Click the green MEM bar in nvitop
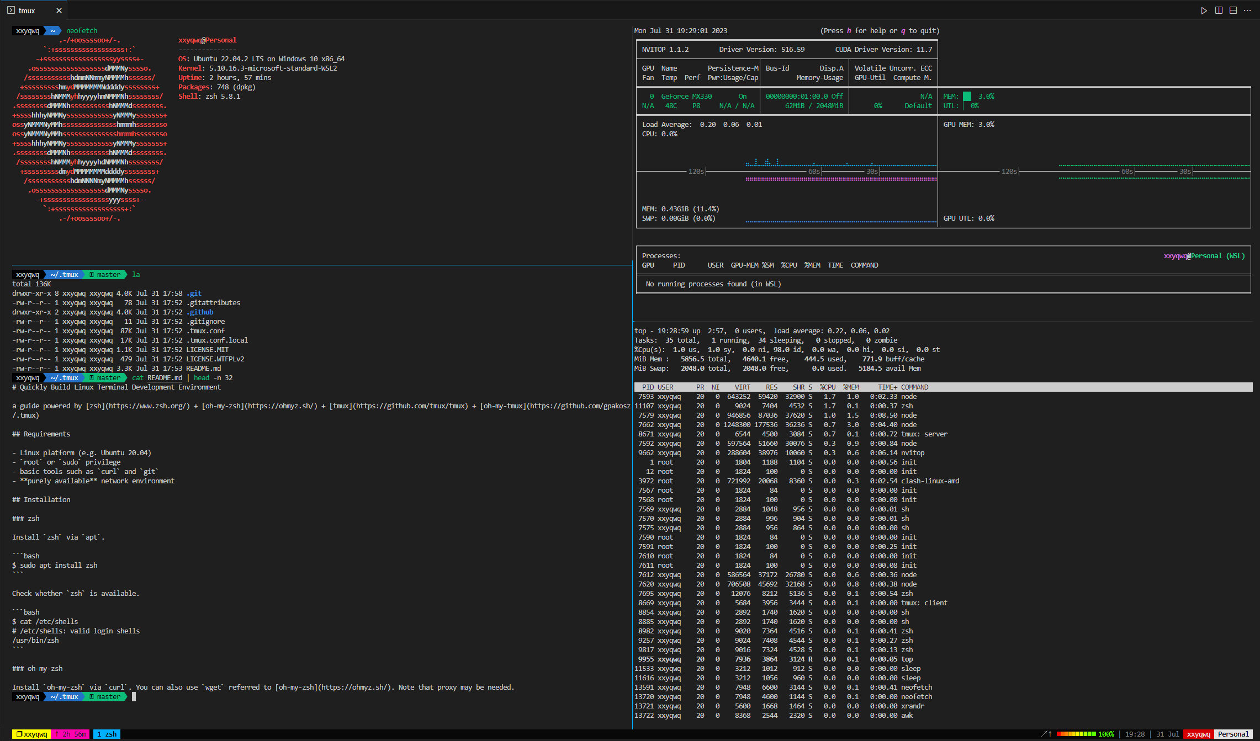Image resolution: width=1260 pixels, height=741 pixels. 967,97
